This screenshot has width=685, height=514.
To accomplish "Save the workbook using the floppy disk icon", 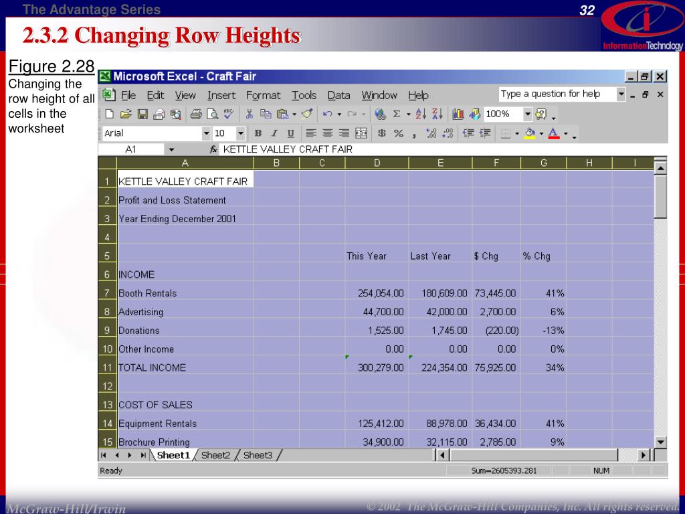I will click(142, 114).
